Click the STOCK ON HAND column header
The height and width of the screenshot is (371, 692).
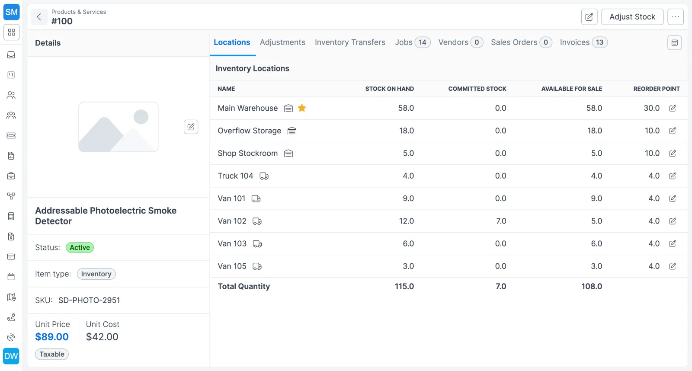tap(390, 89)
